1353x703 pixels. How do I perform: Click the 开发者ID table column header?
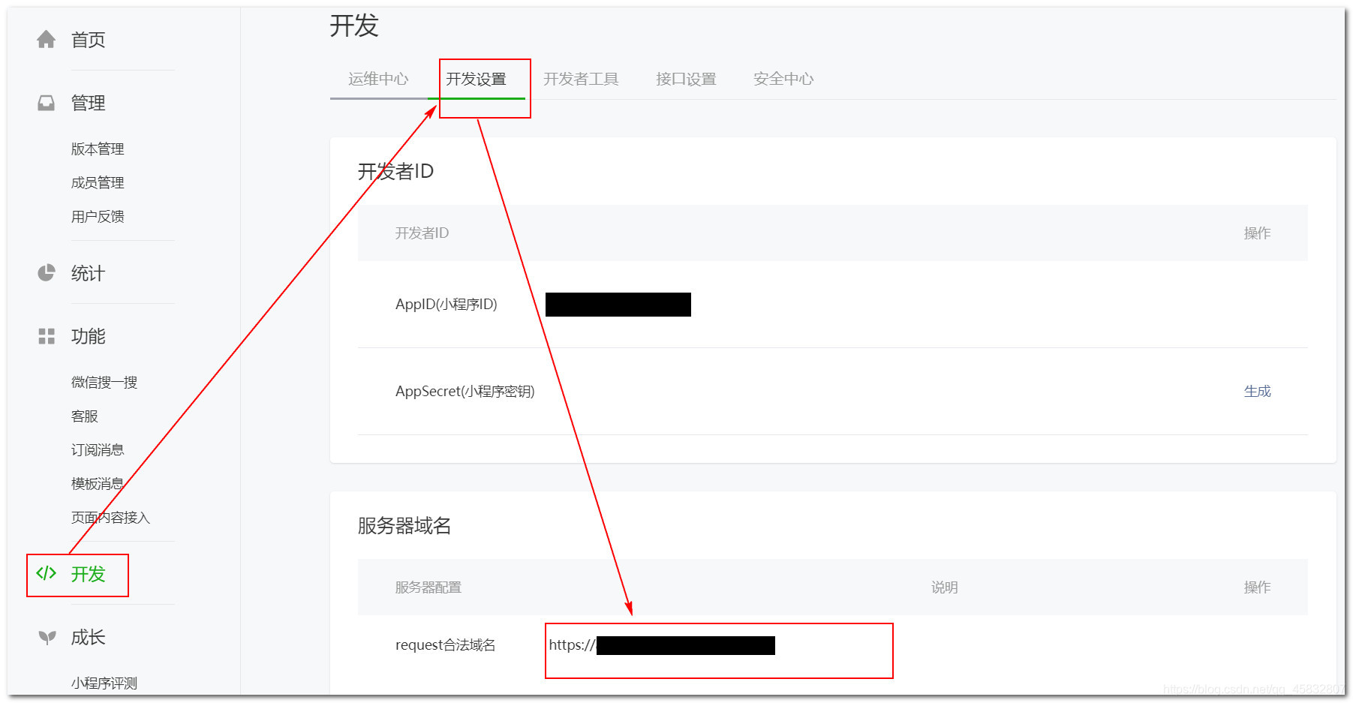(422, 233)
